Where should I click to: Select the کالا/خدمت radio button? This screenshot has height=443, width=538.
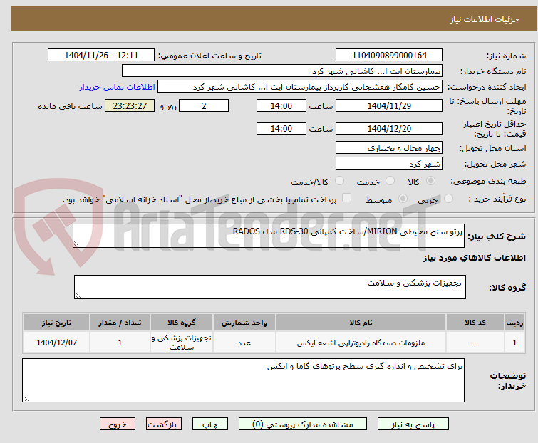pos(339,181)
